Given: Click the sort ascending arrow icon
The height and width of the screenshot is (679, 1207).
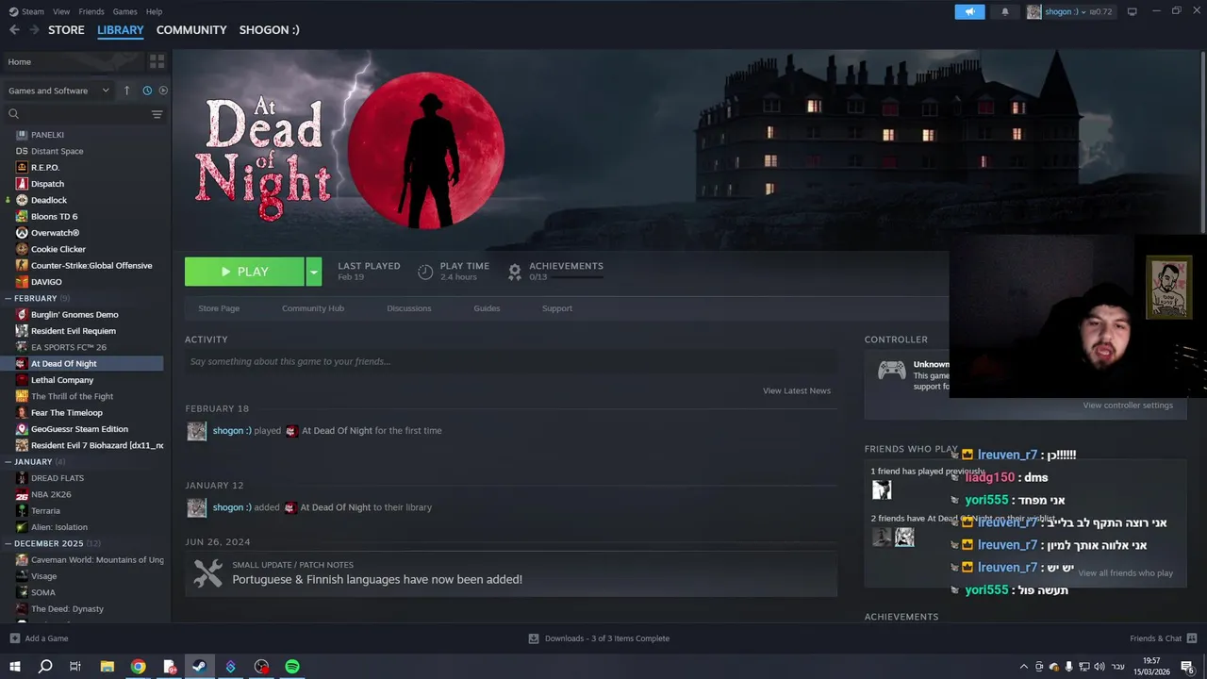Looking at the screenshot, I should pos(127,91).
